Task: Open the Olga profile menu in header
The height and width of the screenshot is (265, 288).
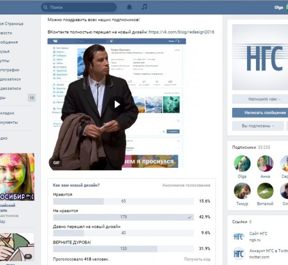Action: 279,7
